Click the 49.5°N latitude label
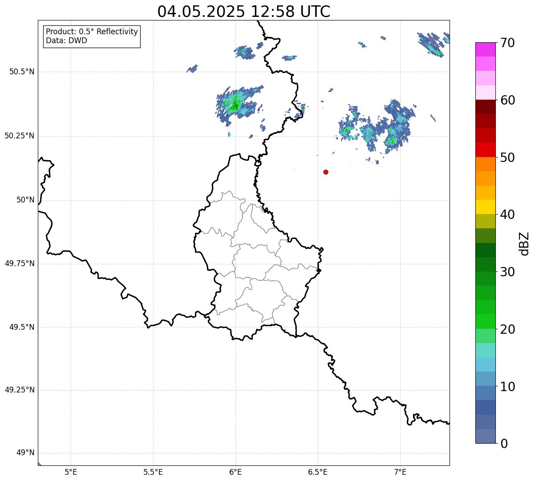This screenshot has width=535, height=481. click(x=22, y=327)
